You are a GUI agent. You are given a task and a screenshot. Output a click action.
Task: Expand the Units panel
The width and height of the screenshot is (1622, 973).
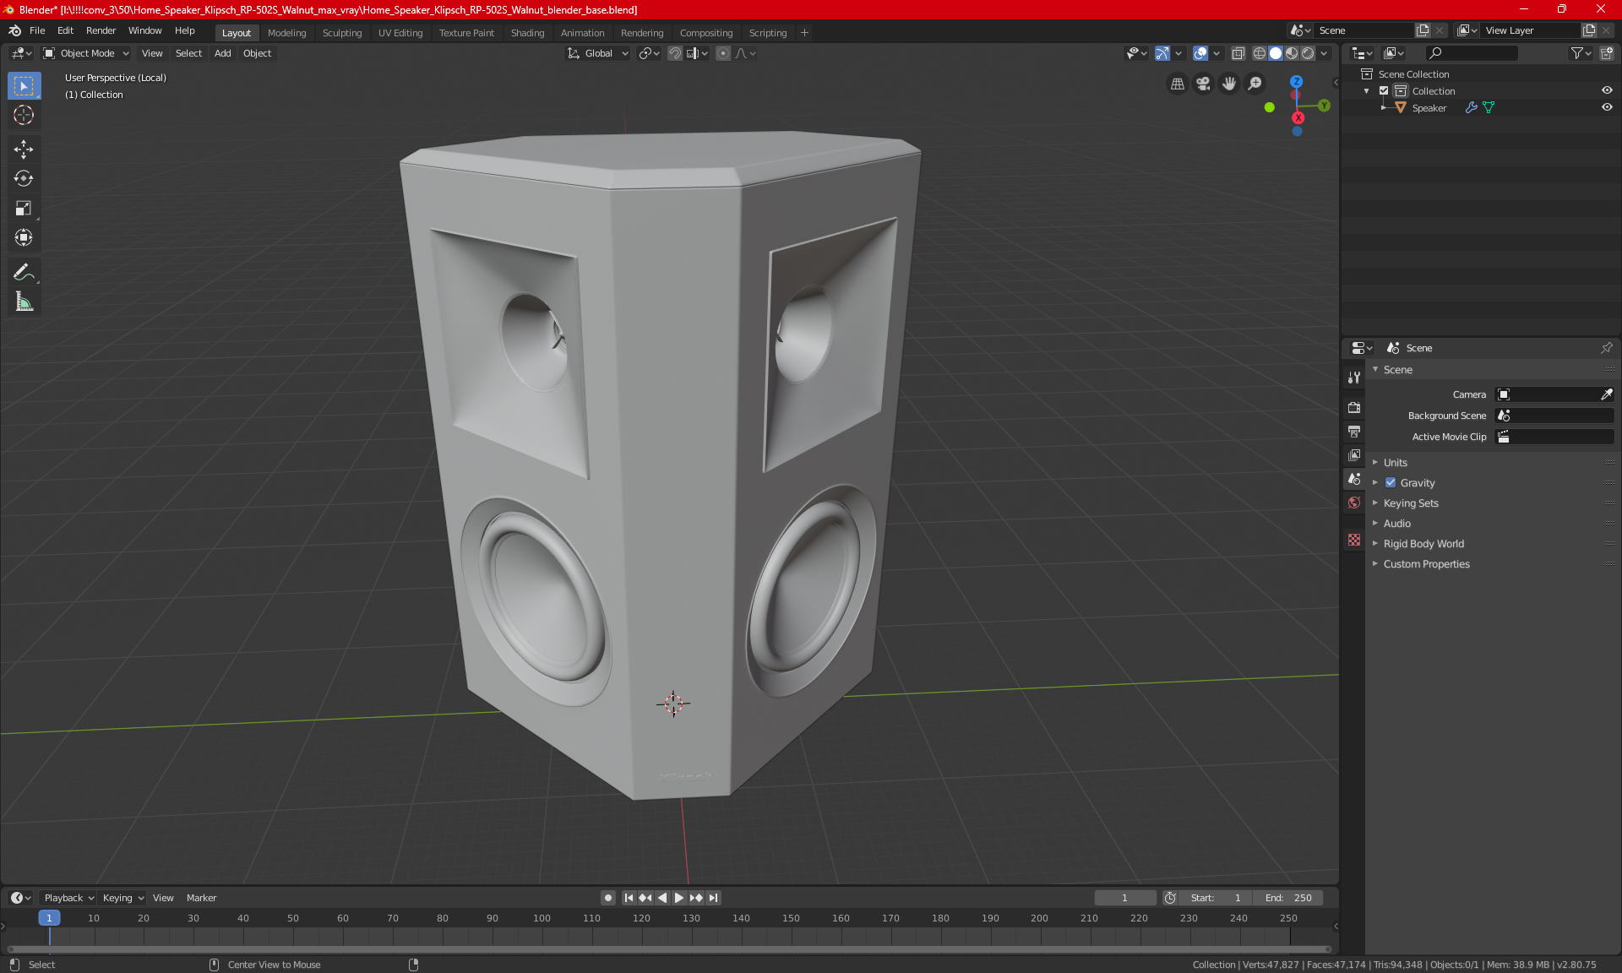[x=1396, y=463]
